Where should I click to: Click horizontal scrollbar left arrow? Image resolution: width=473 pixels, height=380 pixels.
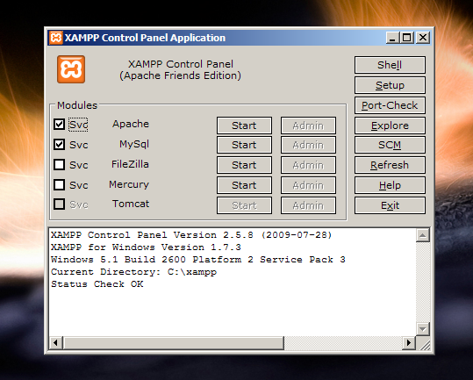pos(56,343)
